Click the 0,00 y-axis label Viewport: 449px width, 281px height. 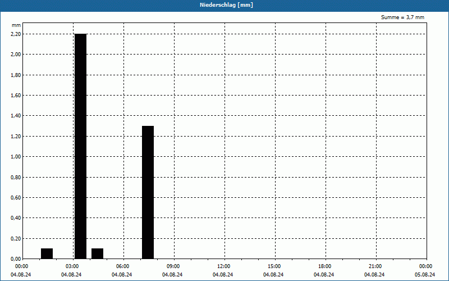(16, 259)
